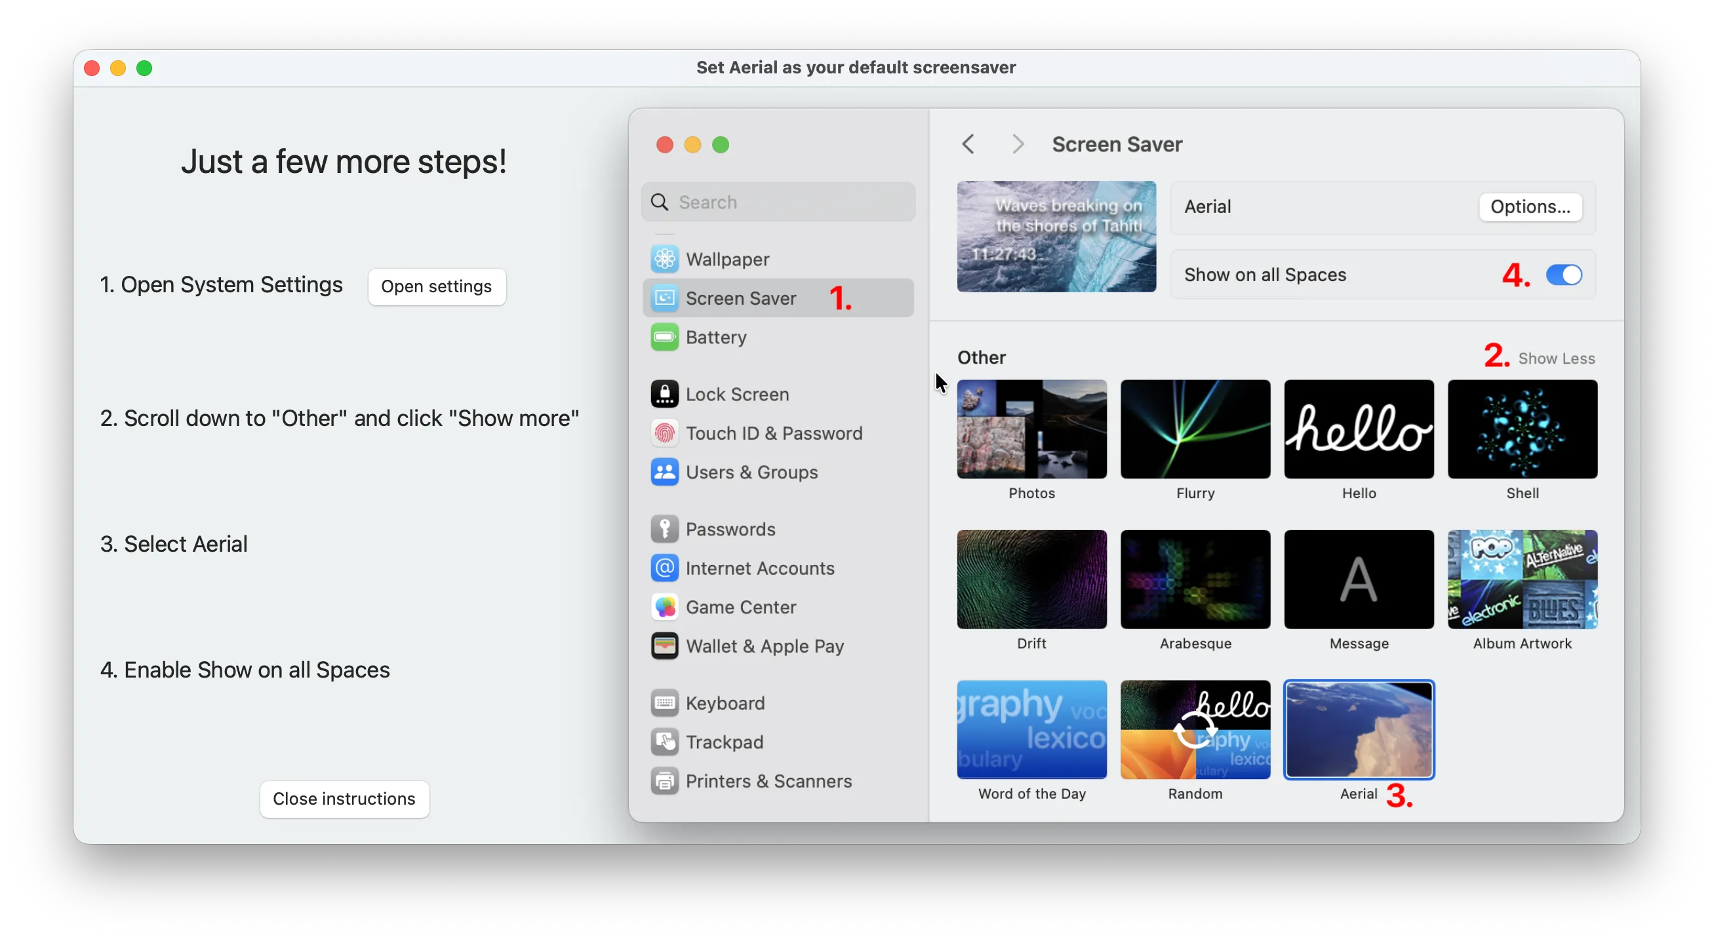
Task: Toggle Show on all Spaces switch
Action: tap(1563, 275)
